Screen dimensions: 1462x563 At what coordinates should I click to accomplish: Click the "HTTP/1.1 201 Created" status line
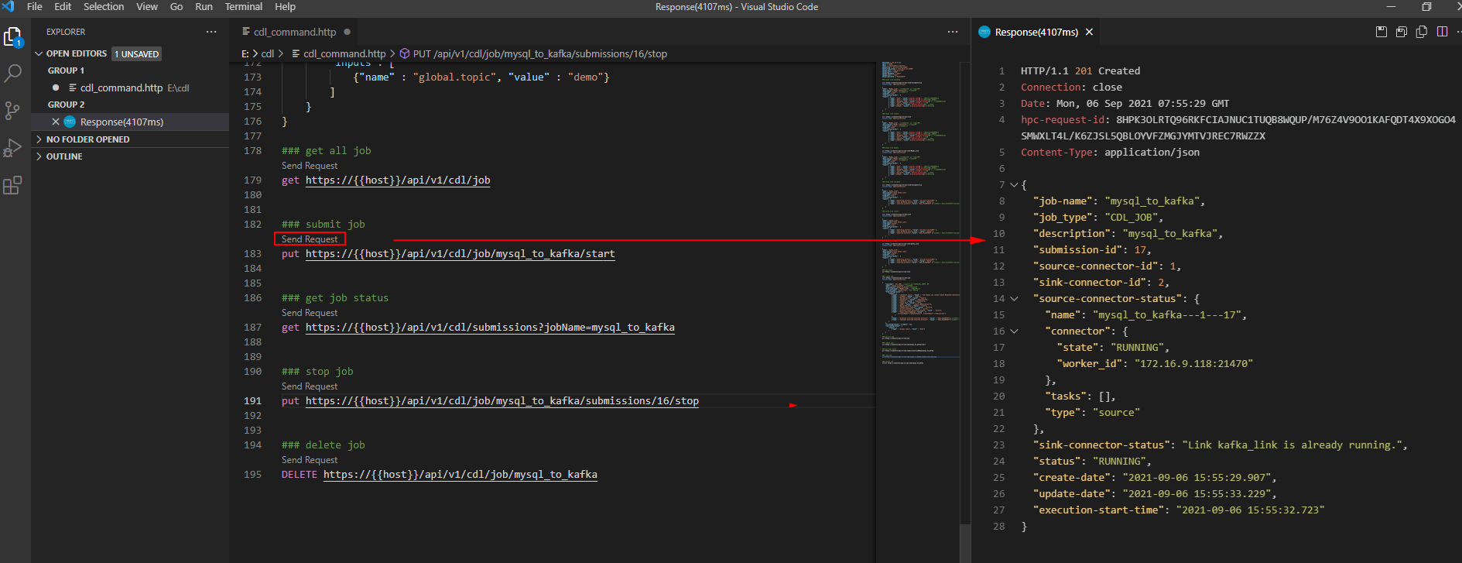coord(1080,71)
